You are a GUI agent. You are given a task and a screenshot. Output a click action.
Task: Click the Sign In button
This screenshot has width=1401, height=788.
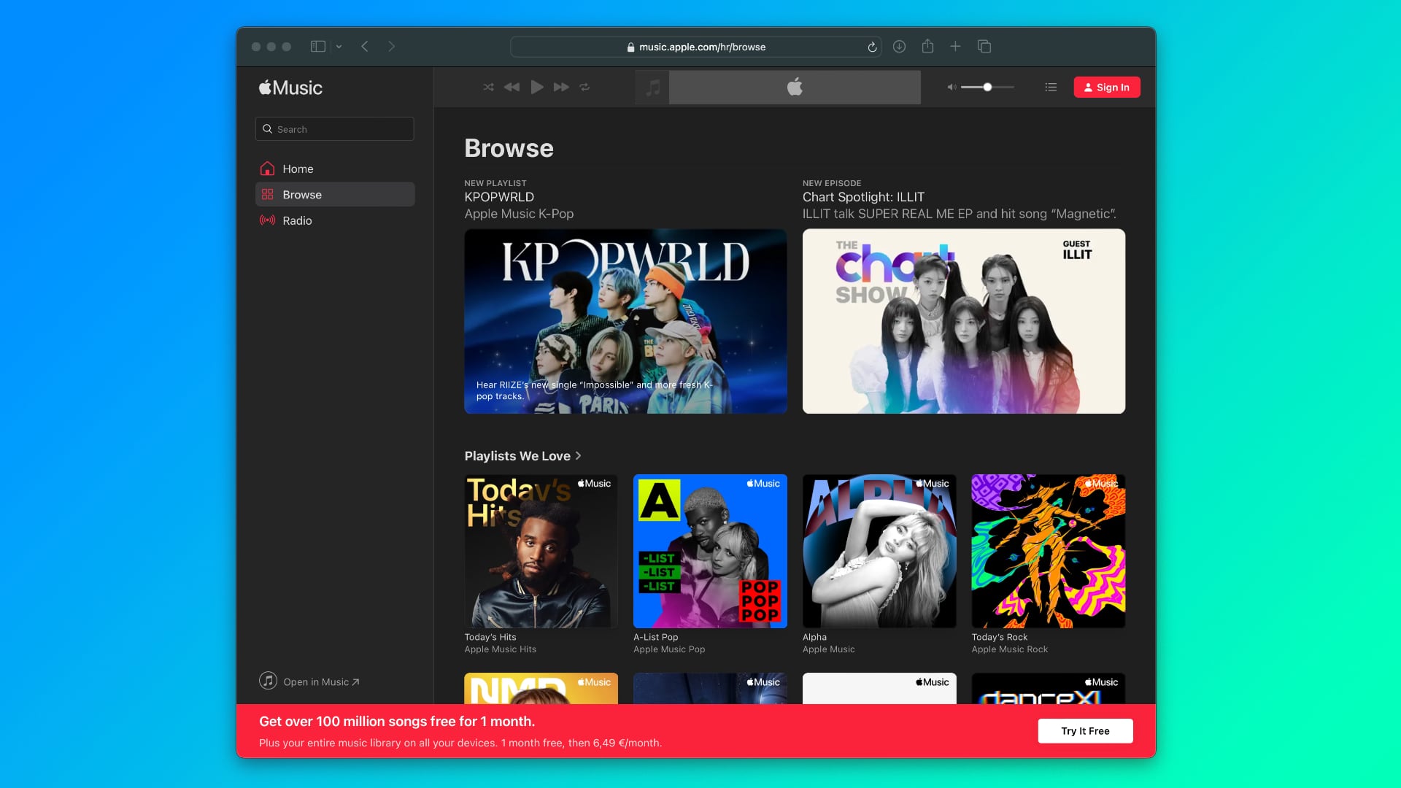[x=1107, y=87]
